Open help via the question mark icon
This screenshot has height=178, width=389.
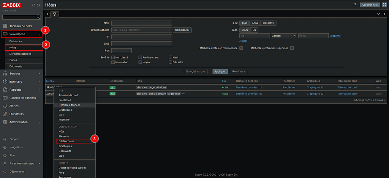point(355,5)
